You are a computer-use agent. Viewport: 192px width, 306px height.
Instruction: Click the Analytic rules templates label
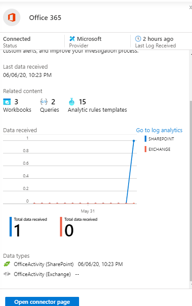click(97, 110)
